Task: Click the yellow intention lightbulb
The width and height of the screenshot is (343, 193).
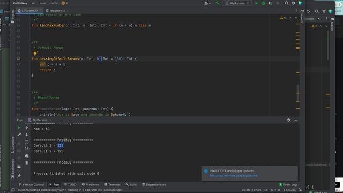Action: pos(35,54)
